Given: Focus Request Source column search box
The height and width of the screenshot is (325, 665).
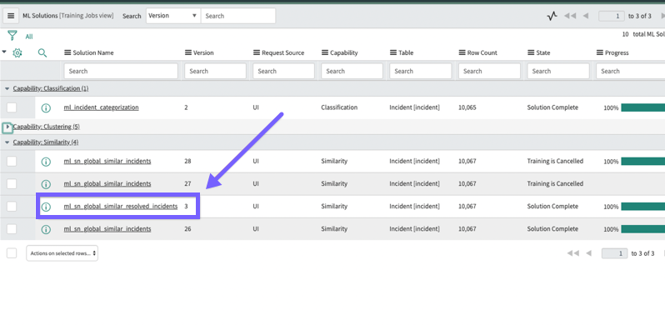Looking at the screenshot, I should pos(283,71).
